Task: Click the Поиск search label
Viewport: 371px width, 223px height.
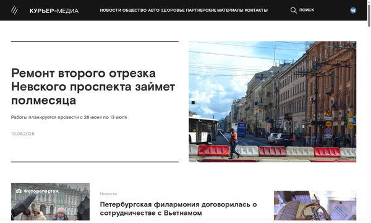Action: click(x=307, y=10)
